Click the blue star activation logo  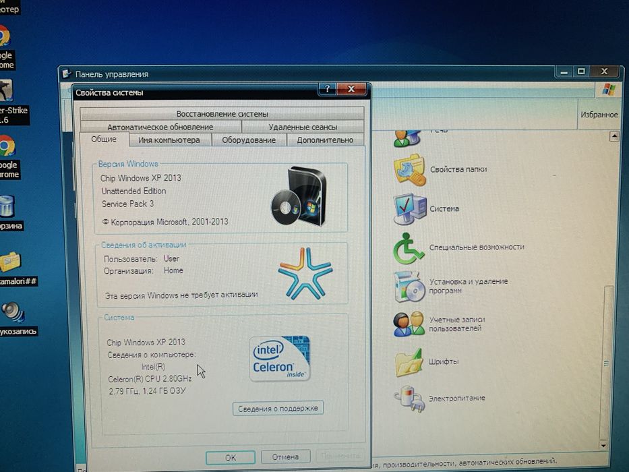click(x=305, y=273)
